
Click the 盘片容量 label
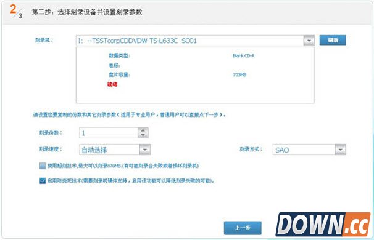tap(119, 74)
